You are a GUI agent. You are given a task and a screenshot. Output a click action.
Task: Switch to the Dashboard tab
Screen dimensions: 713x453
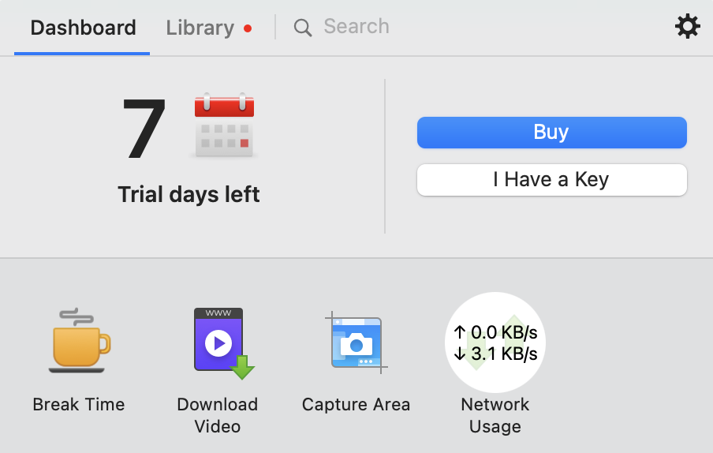(83, 28)
